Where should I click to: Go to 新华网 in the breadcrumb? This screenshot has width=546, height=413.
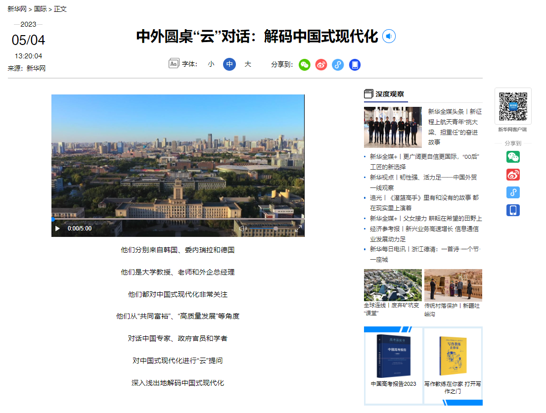[x=17, y=9]
